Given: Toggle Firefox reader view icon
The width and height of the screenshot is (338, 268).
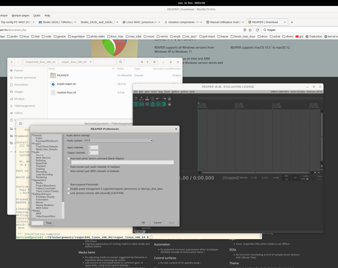Looking at the screenshot, I should [x=245, y=30].
